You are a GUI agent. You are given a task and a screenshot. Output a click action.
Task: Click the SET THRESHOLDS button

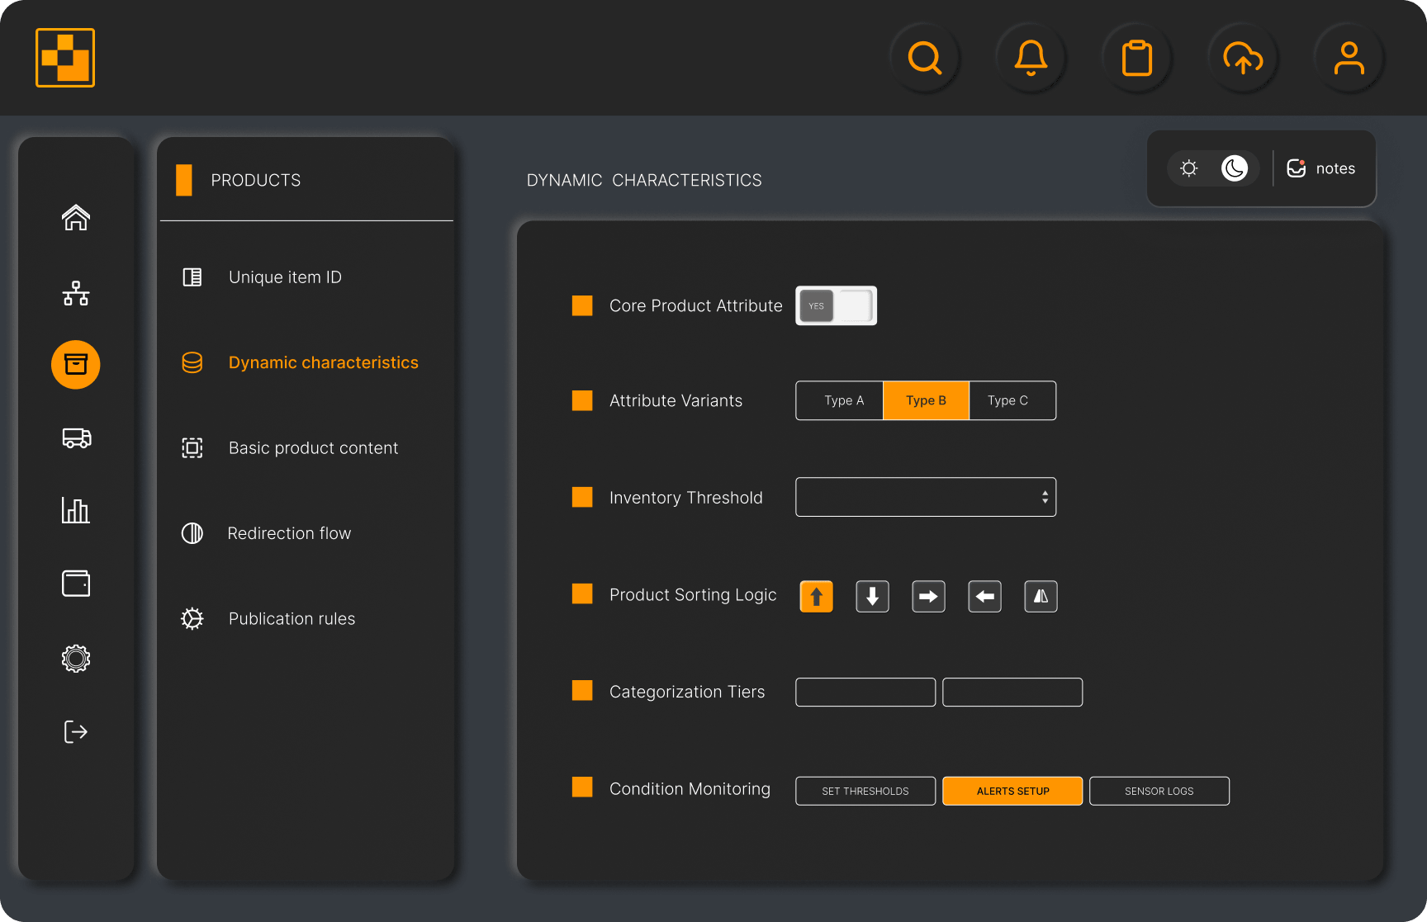click(x=865, y=791)
